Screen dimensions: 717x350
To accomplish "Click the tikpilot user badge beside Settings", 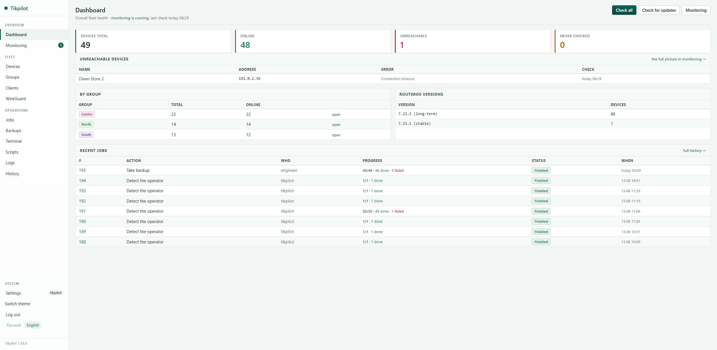I will (56, 293).
